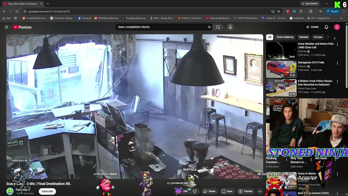Screen dimensions: 348x196
Task: Open 8 Wildest Truck Police Chases thumbnail
Action: click(281, 88)
